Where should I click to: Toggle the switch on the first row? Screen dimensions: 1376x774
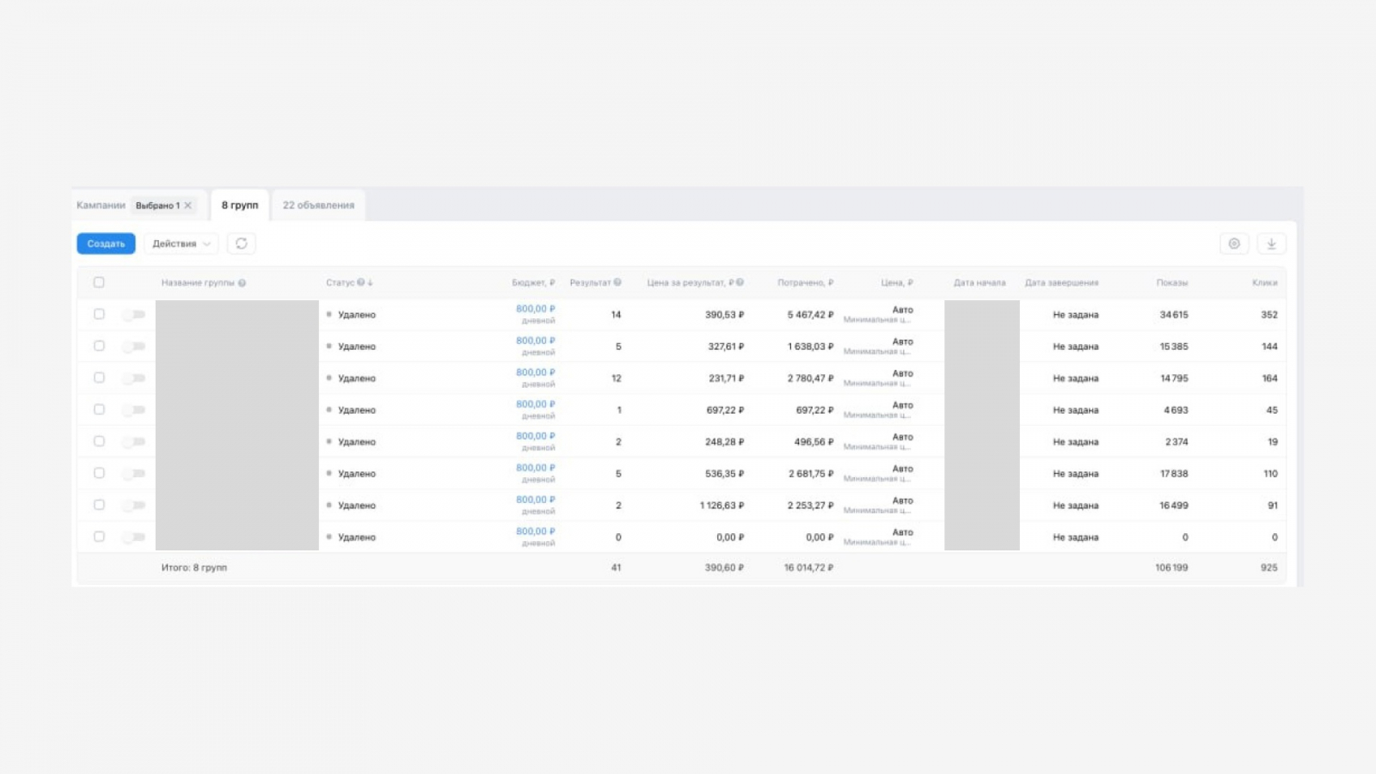(133, 315)
